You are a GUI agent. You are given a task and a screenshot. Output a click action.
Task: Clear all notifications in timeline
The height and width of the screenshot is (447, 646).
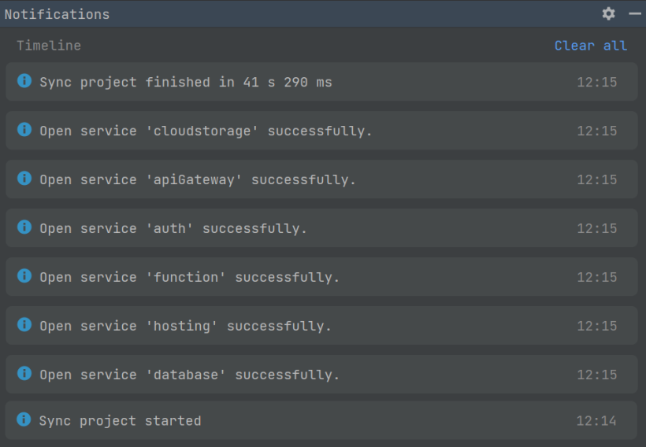[x=591, y=46]
